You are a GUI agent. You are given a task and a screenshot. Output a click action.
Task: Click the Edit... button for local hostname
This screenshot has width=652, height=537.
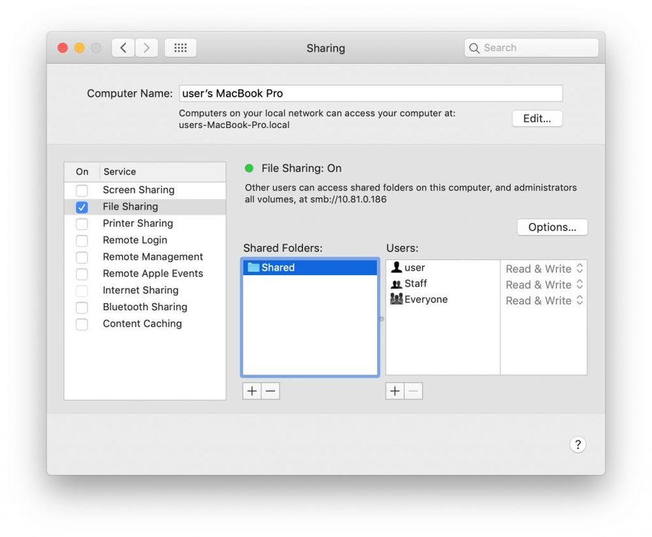(x=537, y=118)
